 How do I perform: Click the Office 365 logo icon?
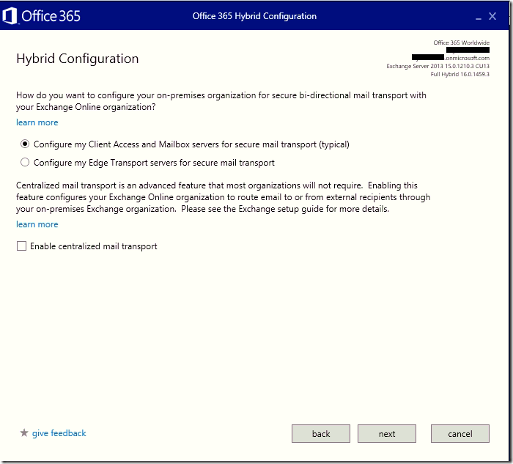coord(10,15)
